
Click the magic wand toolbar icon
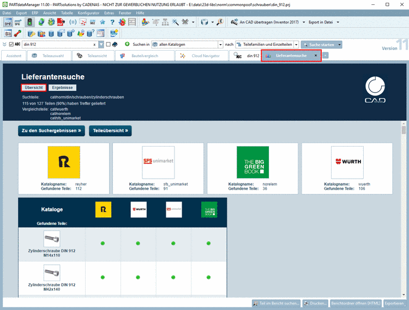click(175, 22)
